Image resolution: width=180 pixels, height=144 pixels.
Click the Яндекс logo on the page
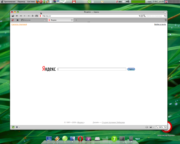pyautogui.click(x=49, y=69)
